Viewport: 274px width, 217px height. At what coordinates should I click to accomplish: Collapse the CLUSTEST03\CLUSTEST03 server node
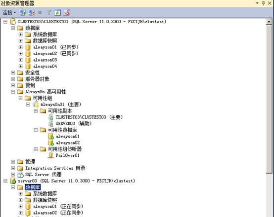pos(5,22)
